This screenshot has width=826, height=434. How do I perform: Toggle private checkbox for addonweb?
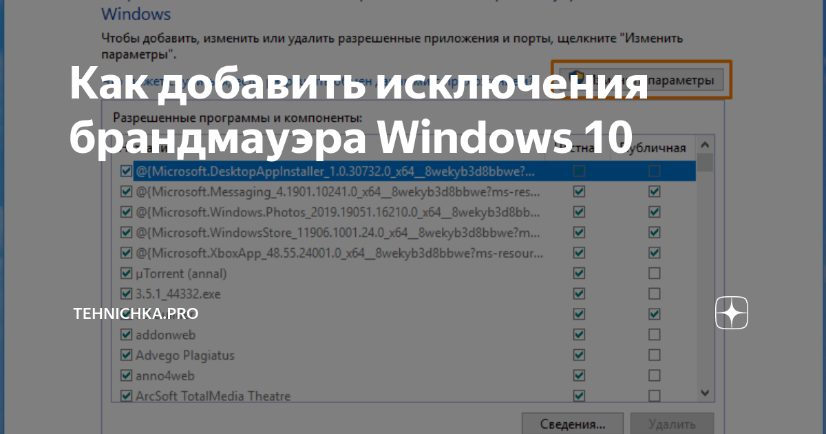579,335
